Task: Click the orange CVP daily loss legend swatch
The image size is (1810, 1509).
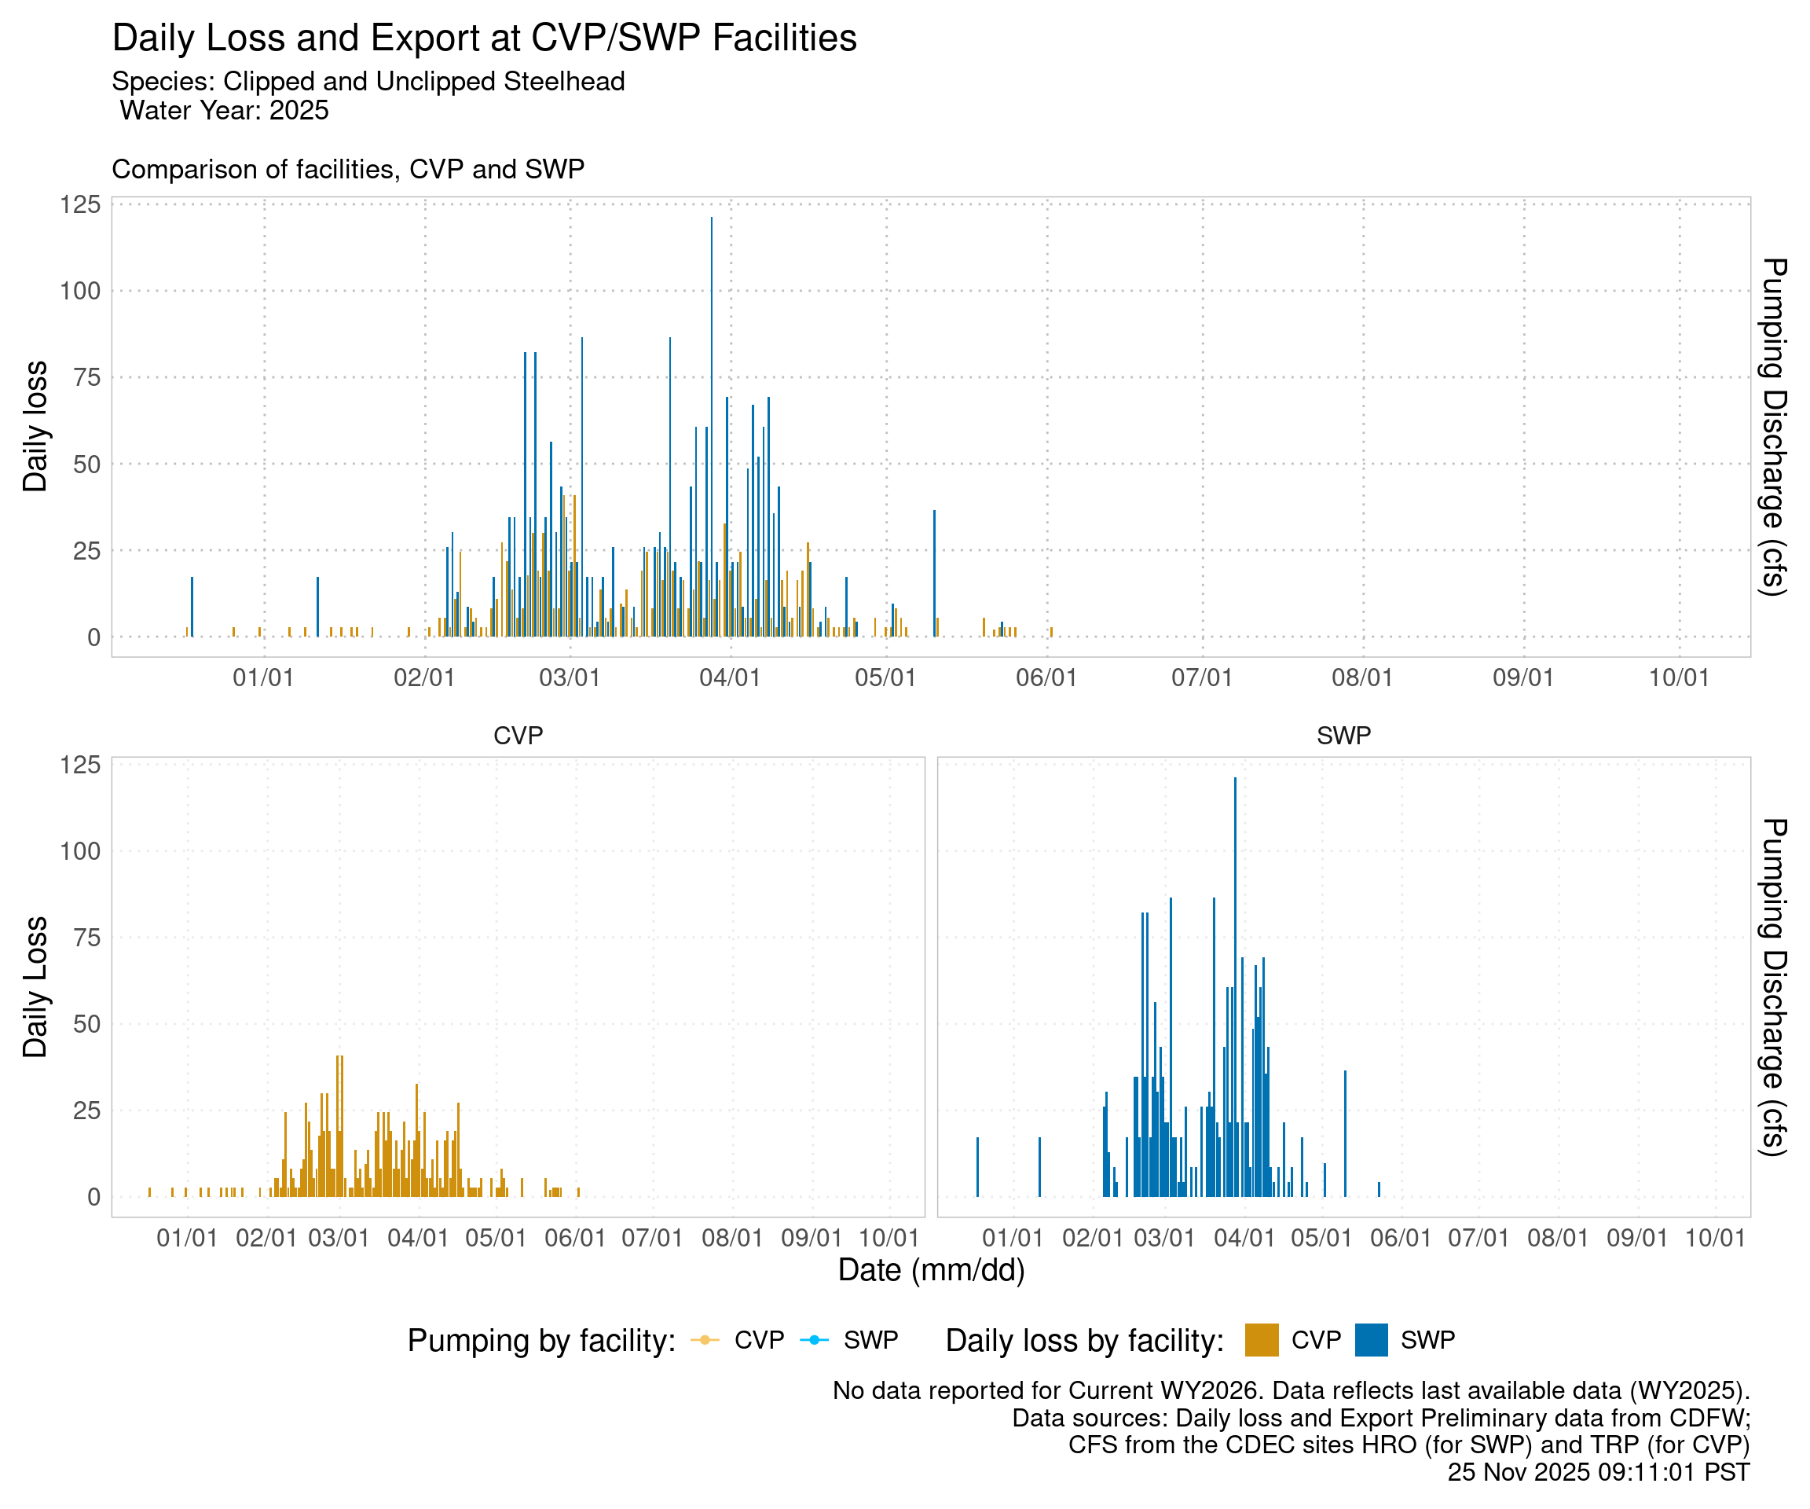Action: tap(1261, 1340)
